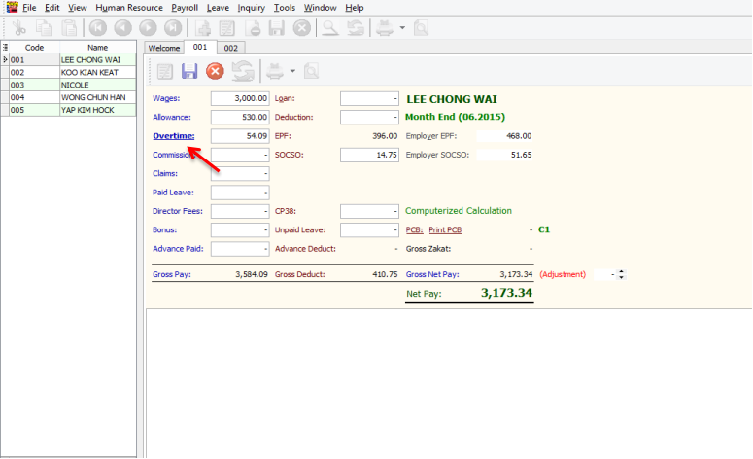Jump to last record using main toolbar

[173, 28]
